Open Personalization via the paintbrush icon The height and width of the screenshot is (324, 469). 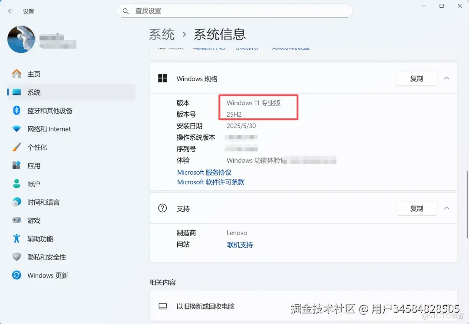(x=17, y=147)
